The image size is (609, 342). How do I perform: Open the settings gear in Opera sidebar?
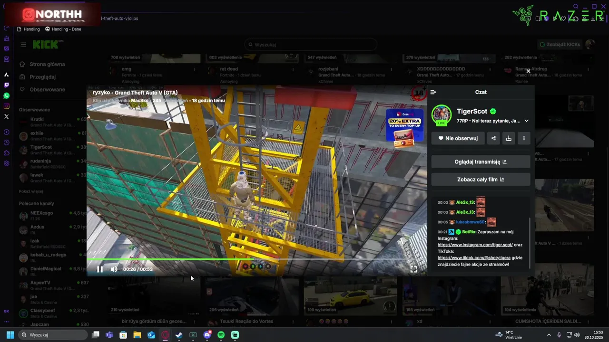tap(7, 163)
